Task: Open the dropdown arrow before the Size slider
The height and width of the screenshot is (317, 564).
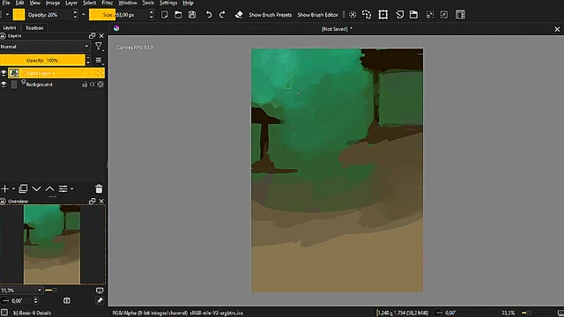Action: tap(84, 15)
